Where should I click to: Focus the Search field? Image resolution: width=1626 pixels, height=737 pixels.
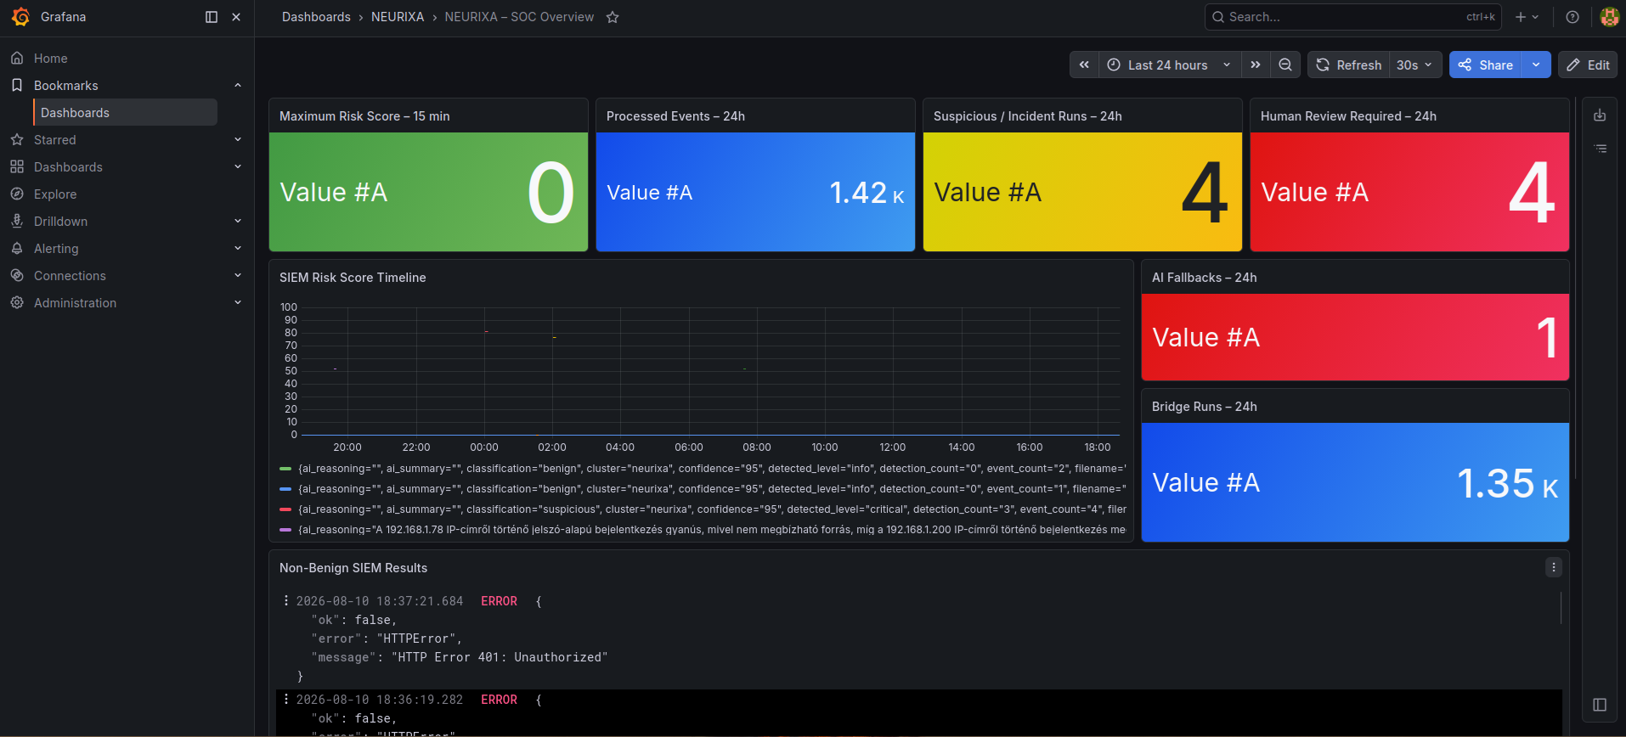tap(1353, 17)
